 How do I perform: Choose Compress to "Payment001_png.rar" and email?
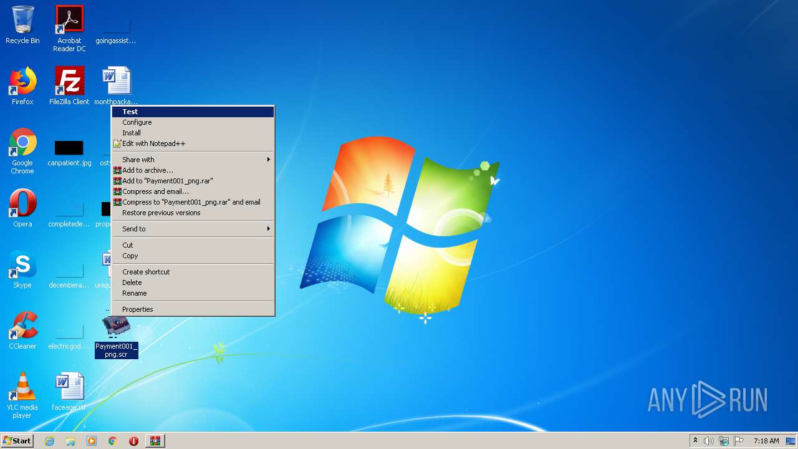click(x=193, y=202)
